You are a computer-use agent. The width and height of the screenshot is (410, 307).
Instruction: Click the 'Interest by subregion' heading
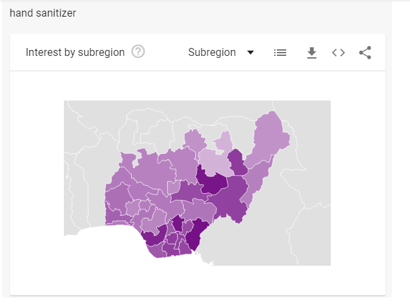click(x=75, y=53)
